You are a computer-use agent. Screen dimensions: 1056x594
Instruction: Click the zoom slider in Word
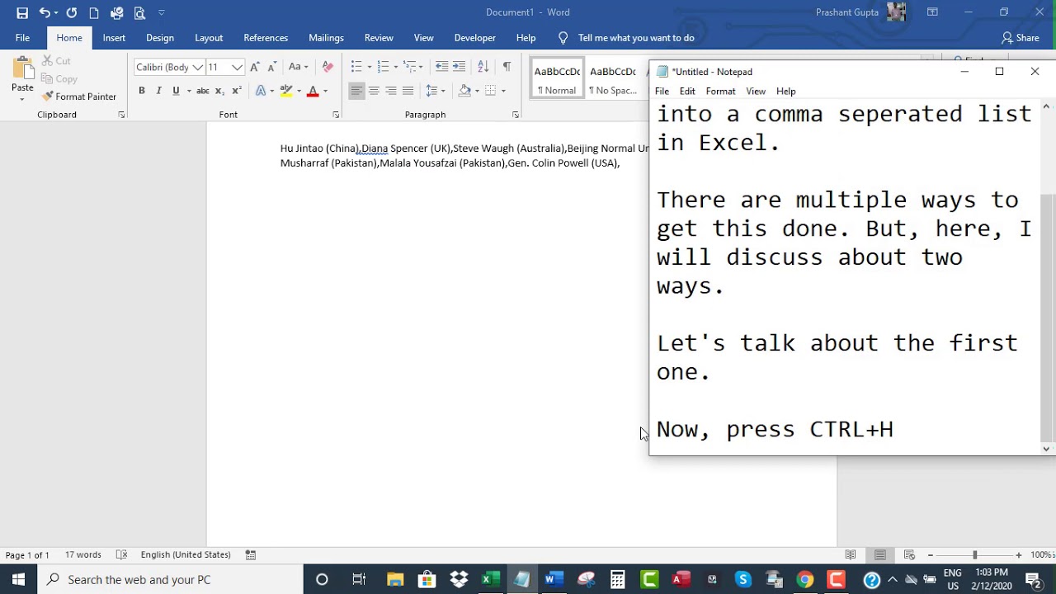pos(974,555)
